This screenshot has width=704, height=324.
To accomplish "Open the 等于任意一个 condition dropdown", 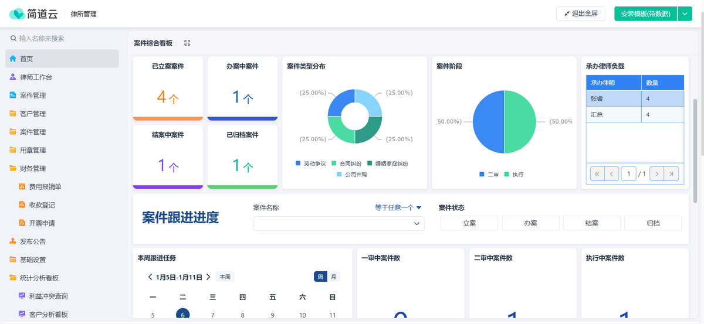I will pyautogui.click(x=398, y=207).
